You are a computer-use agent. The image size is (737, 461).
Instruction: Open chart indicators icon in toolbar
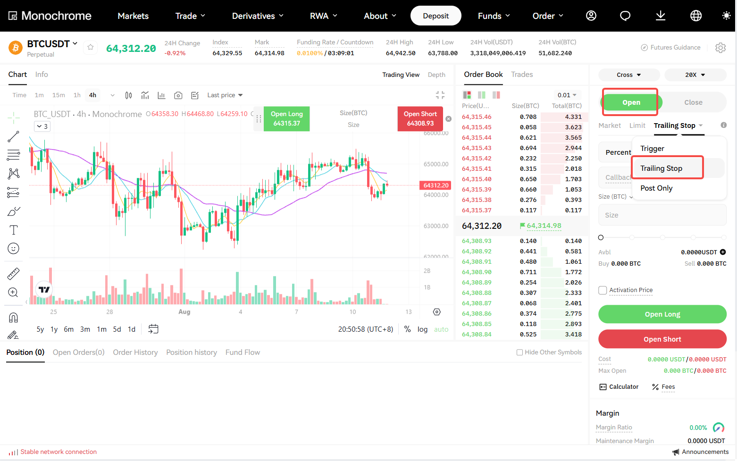tap(145, 95)
